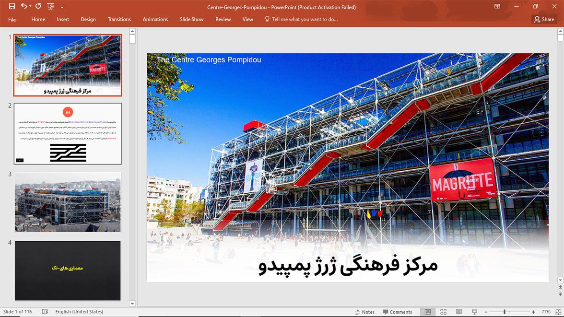The height and width of the screenshot is (317, 564).
Task: Open the Design tab
Action: pos(88,20)
